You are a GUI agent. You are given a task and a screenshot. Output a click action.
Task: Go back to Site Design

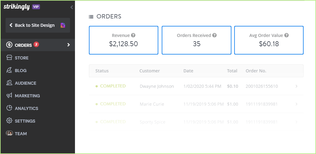(34, 25)
